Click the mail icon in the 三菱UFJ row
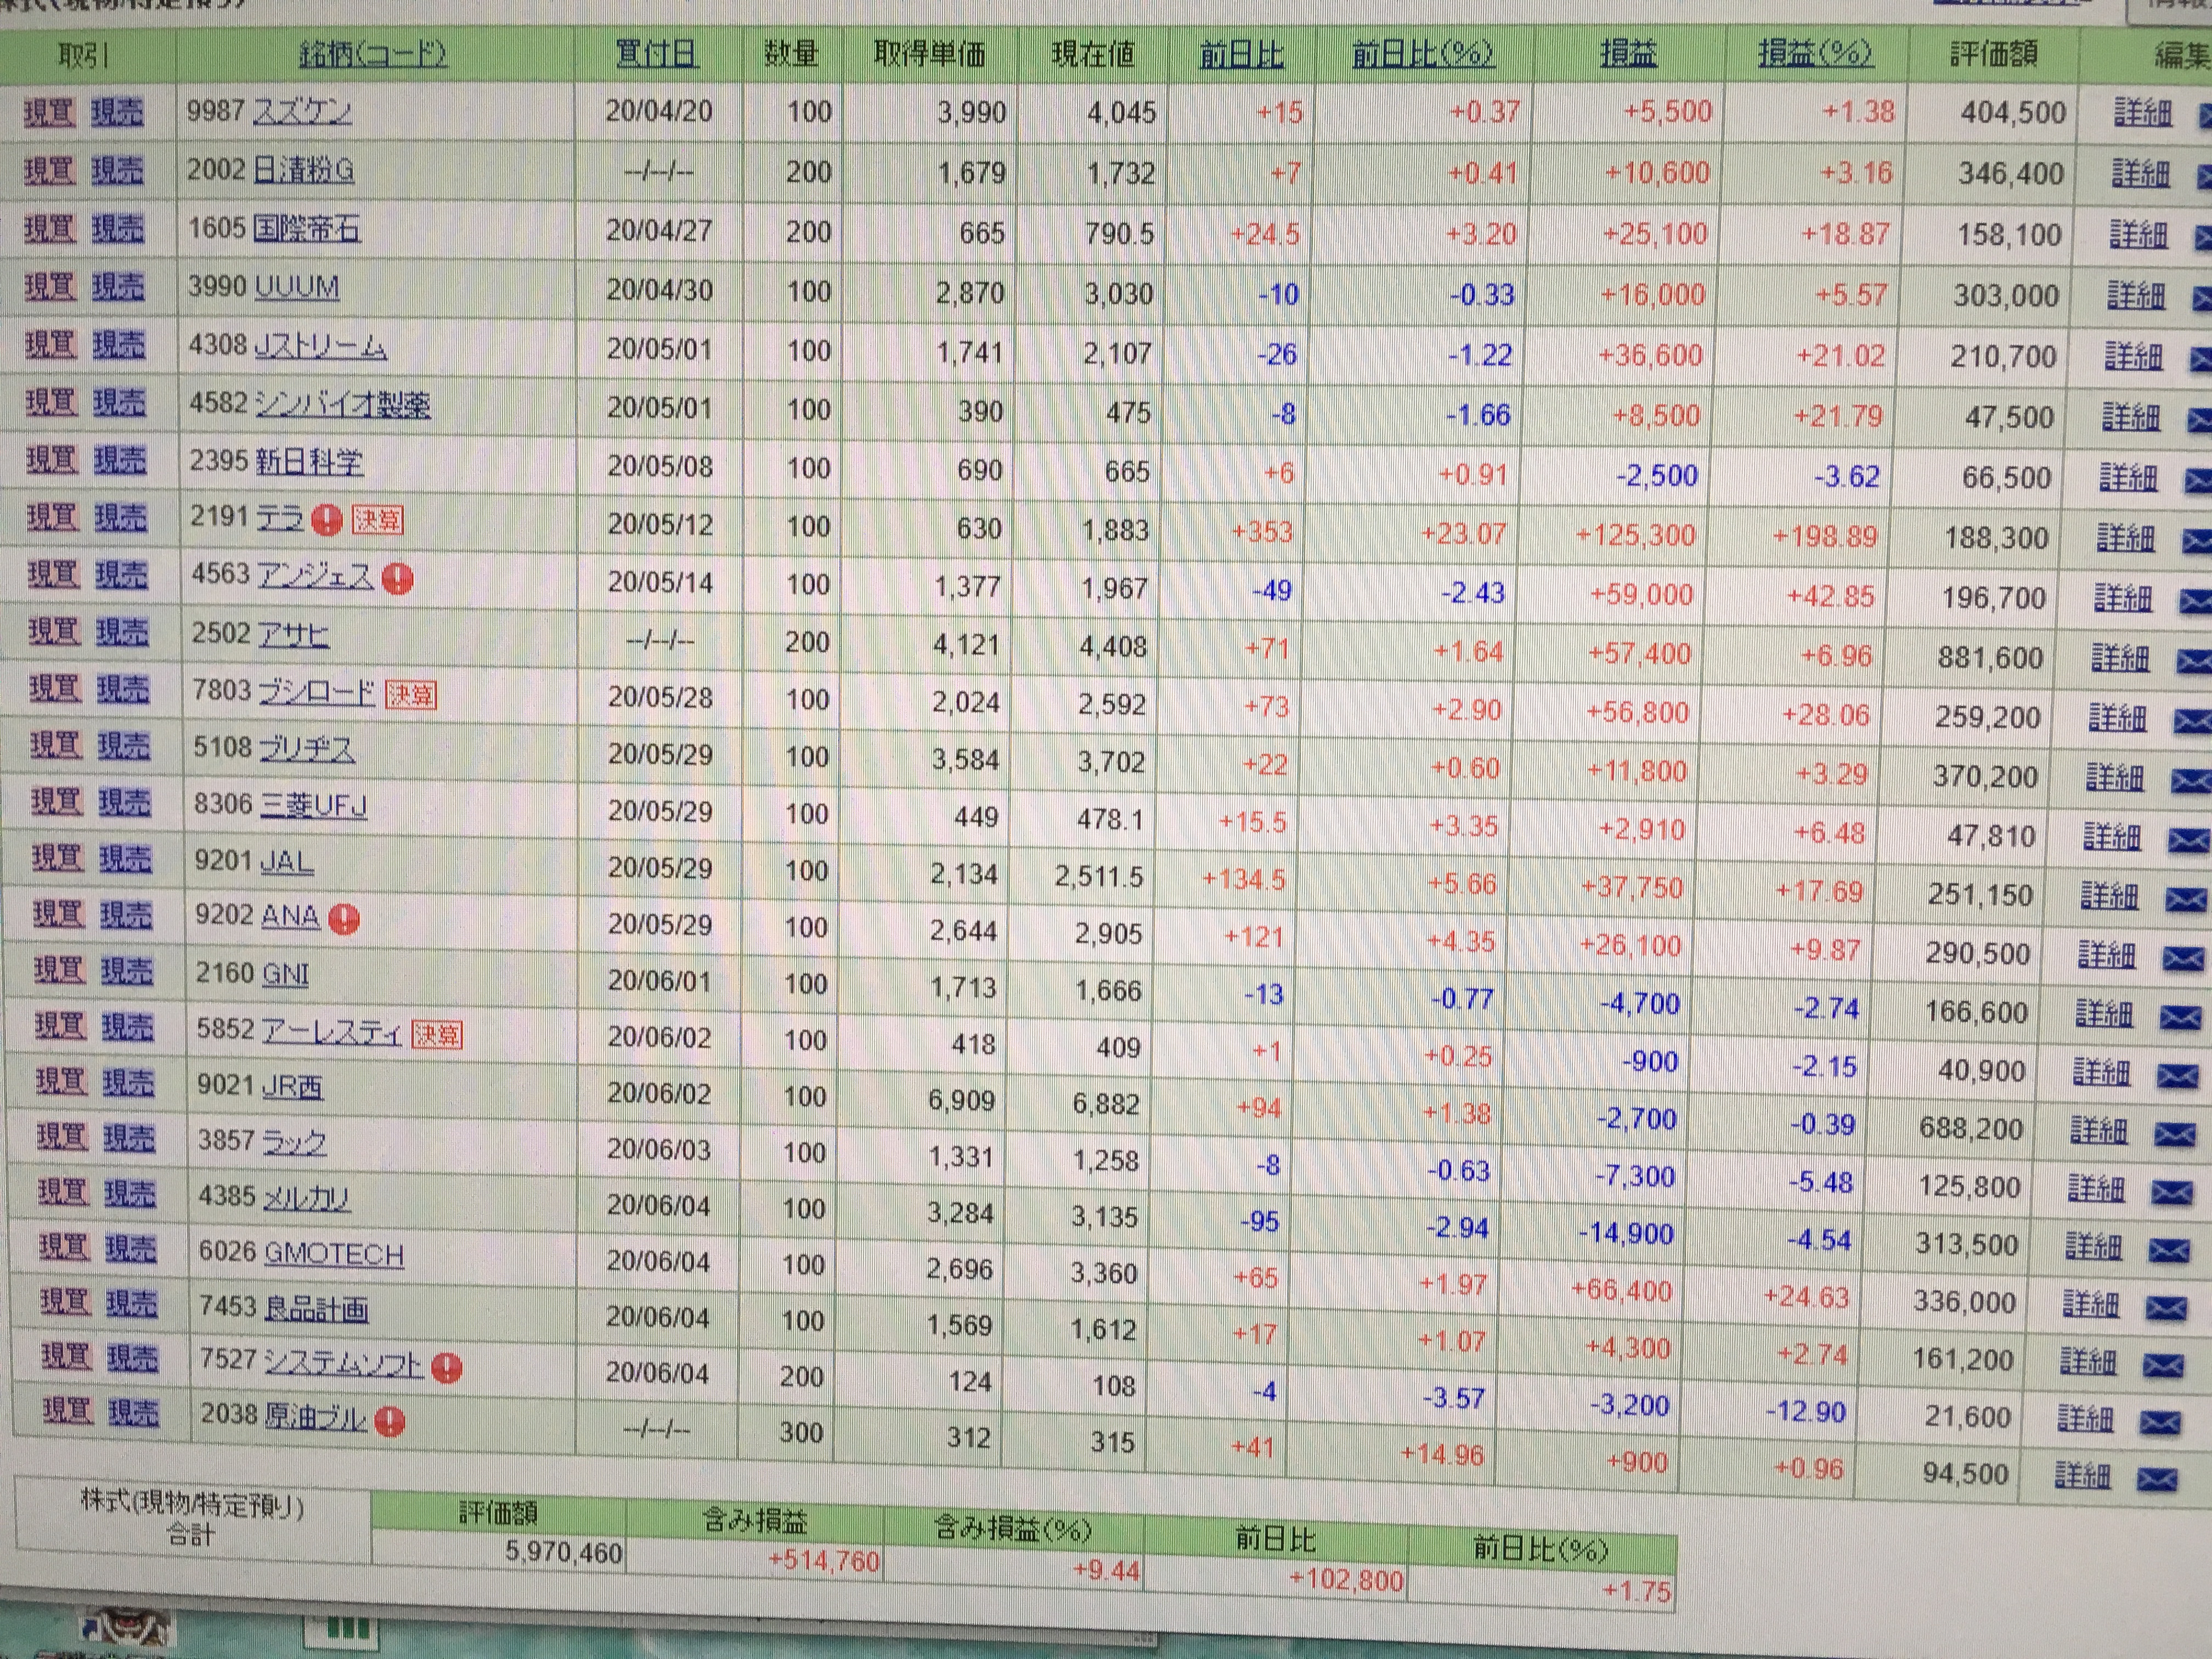Viewport: 2212px width, 1659px height. tap(2188, 840)
